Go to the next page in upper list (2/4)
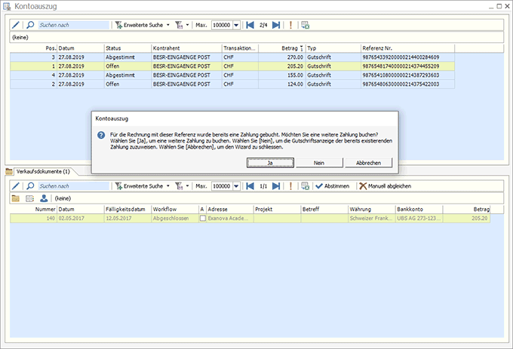This screenshot has width=513, height=349. pyautogui.click(x=276, y=25)
